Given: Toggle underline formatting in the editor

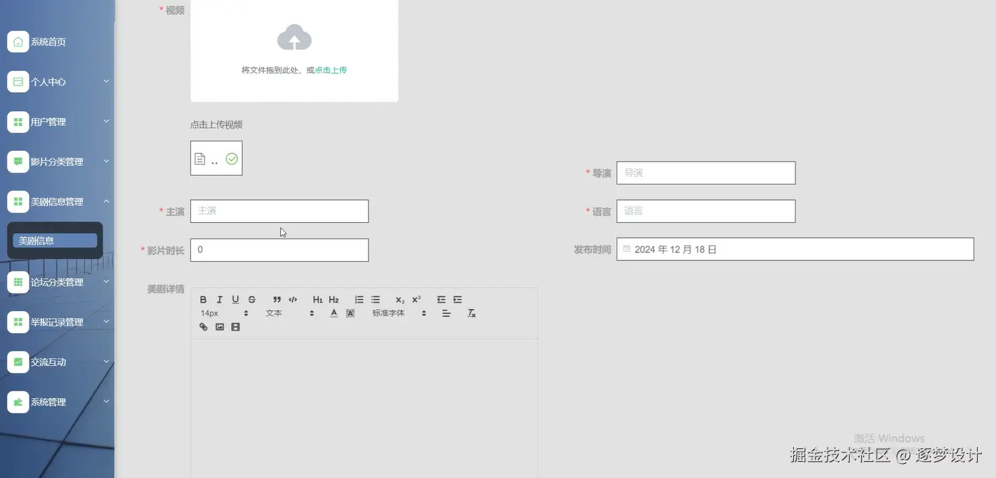Looking at the screenshot, I should click(235, 298).
